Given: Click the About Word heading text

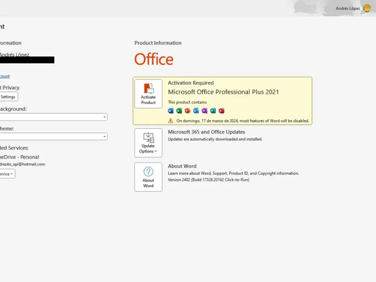Looking at the screenshot, I should point(182,166).
